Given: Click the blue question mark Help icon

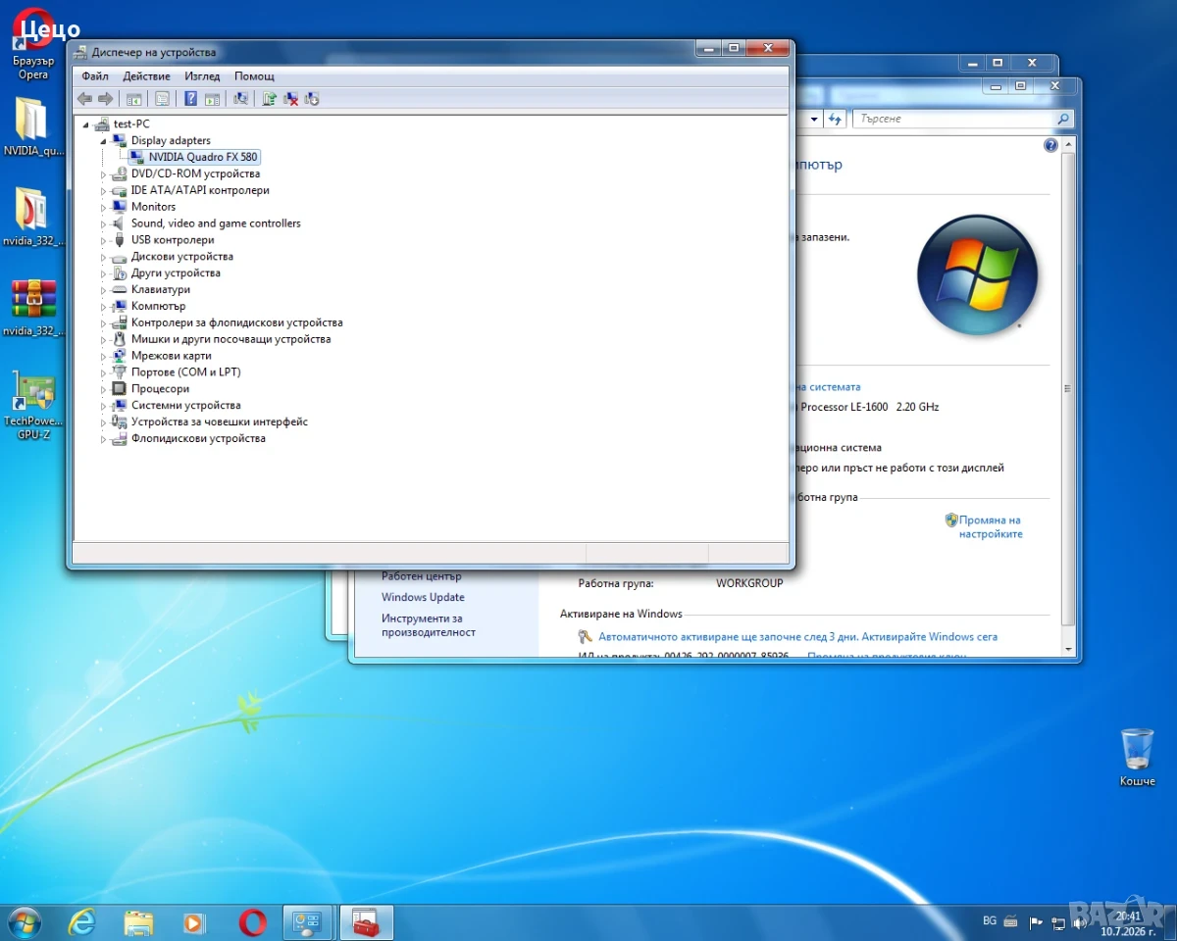Looking at the screenshot, I should [190, 98].
